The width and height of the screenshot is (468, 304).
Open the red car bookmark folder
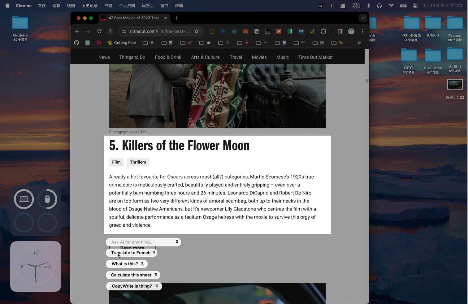click(x=243, y=43)
